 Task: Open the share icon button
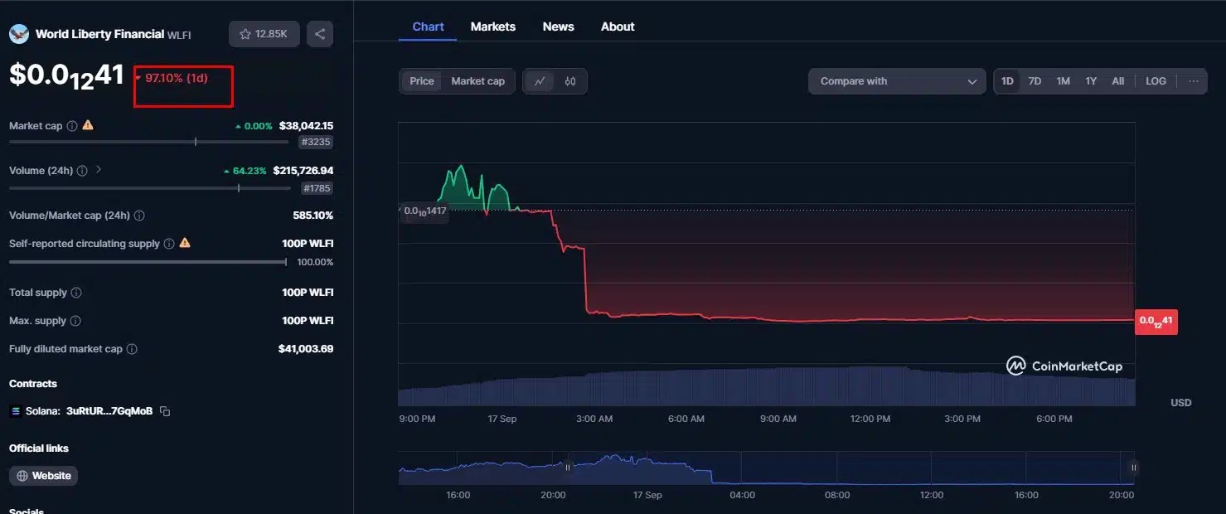tap(320, 34)
